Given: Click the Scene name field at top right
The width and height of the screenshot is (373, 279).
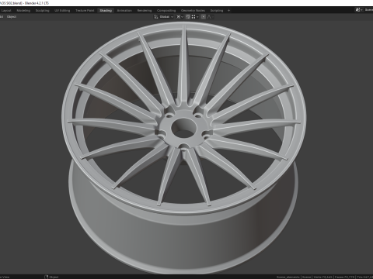Looking at the screenshot, I should [368, 10].
